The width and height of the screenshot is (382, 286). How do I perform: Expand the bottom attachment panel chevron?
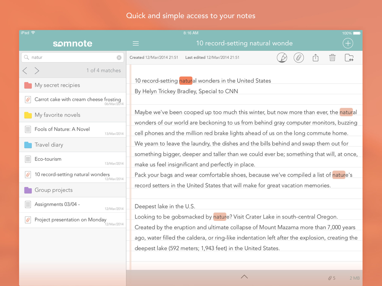(244, 276)
